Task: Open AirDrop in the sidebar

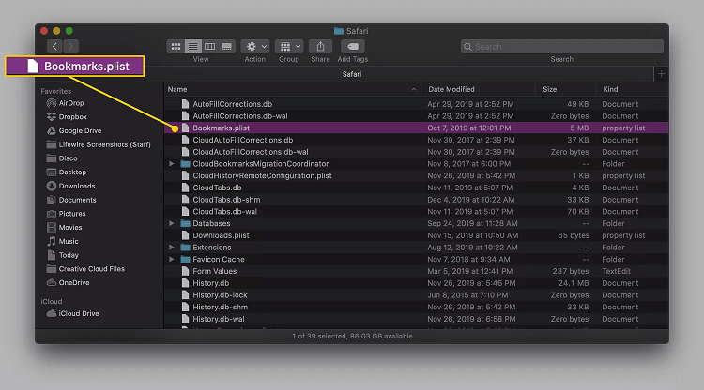Action: 71,104
